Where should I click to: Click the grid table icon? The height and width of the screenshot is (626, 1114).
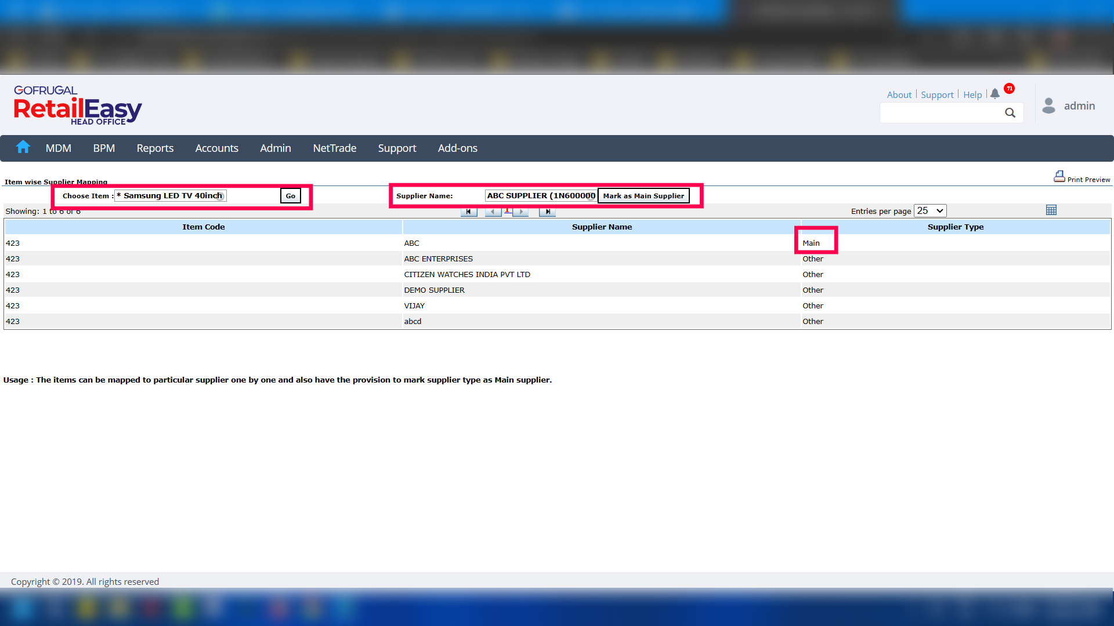tap(1051, 210)
